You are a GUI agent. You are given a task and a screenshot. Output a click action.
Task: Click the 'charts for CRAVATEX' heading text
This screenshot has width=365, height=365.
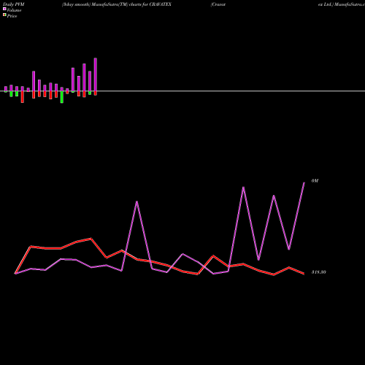pyautogui.click(x=150, y=4)
